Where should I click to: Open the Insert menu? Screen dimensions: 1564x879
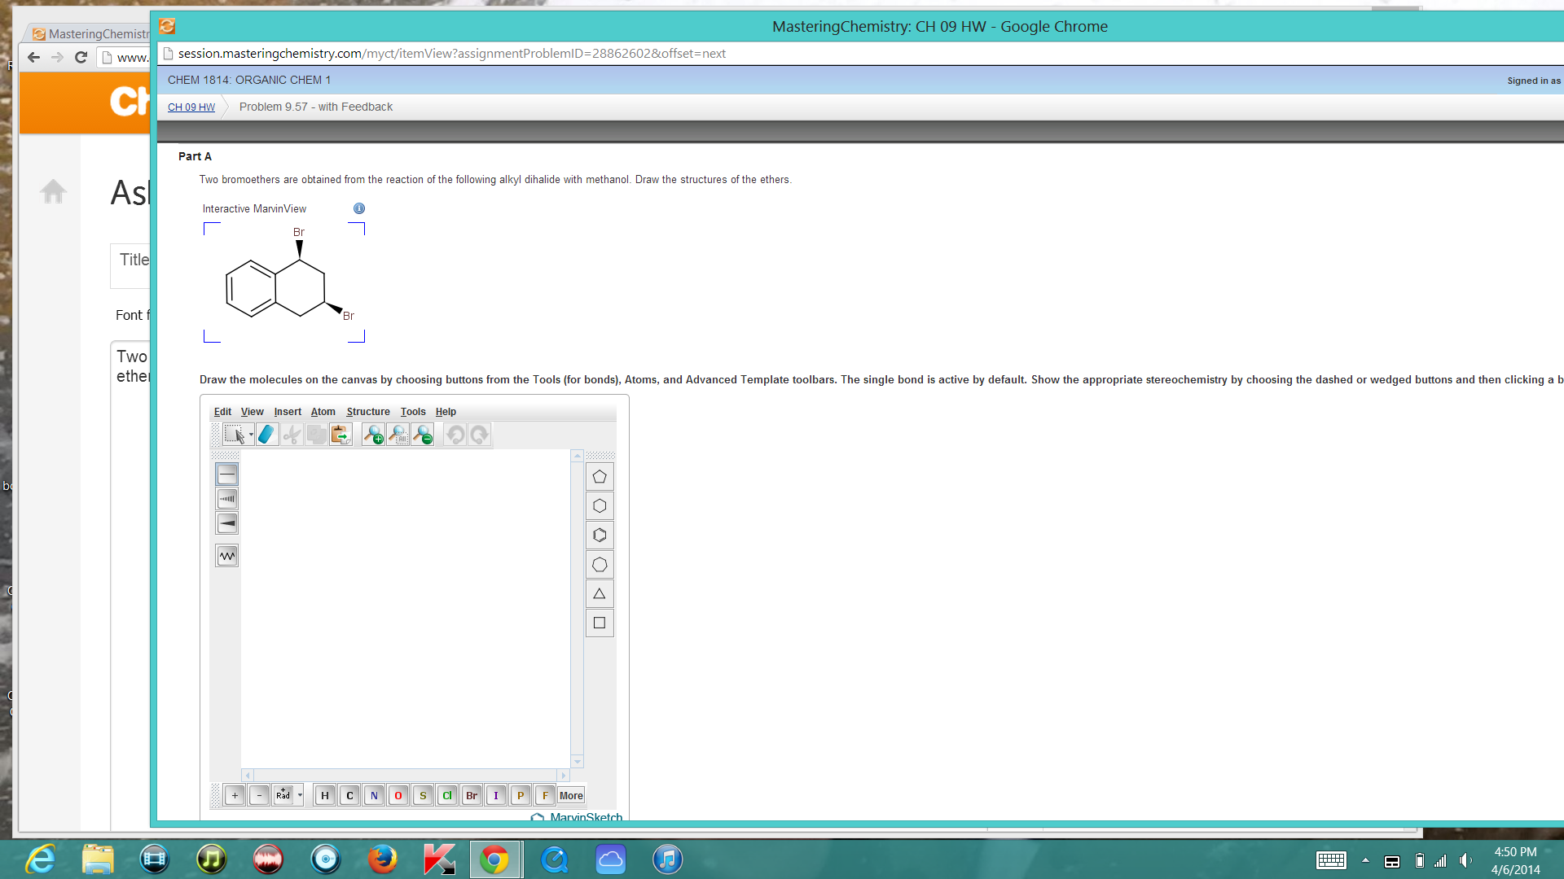pyautogui.click(x=288, y=412)
